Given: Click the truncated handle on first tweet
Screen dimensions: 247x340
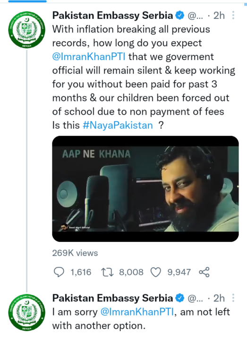Looking at the screenshot, I should (x=195, y=16).
